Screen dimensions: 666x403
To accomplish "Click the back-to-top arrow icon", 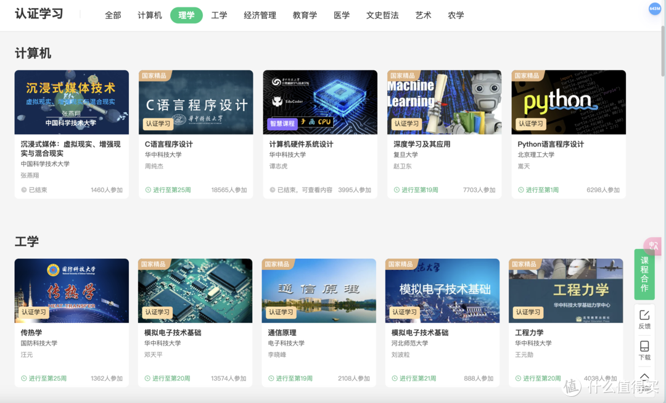I will (x=644, y=377).
